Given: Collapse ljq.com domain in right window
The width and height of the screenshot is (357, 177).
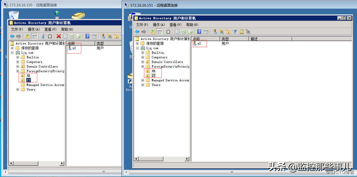Looking at the screenshot, I should coord(137,48).
